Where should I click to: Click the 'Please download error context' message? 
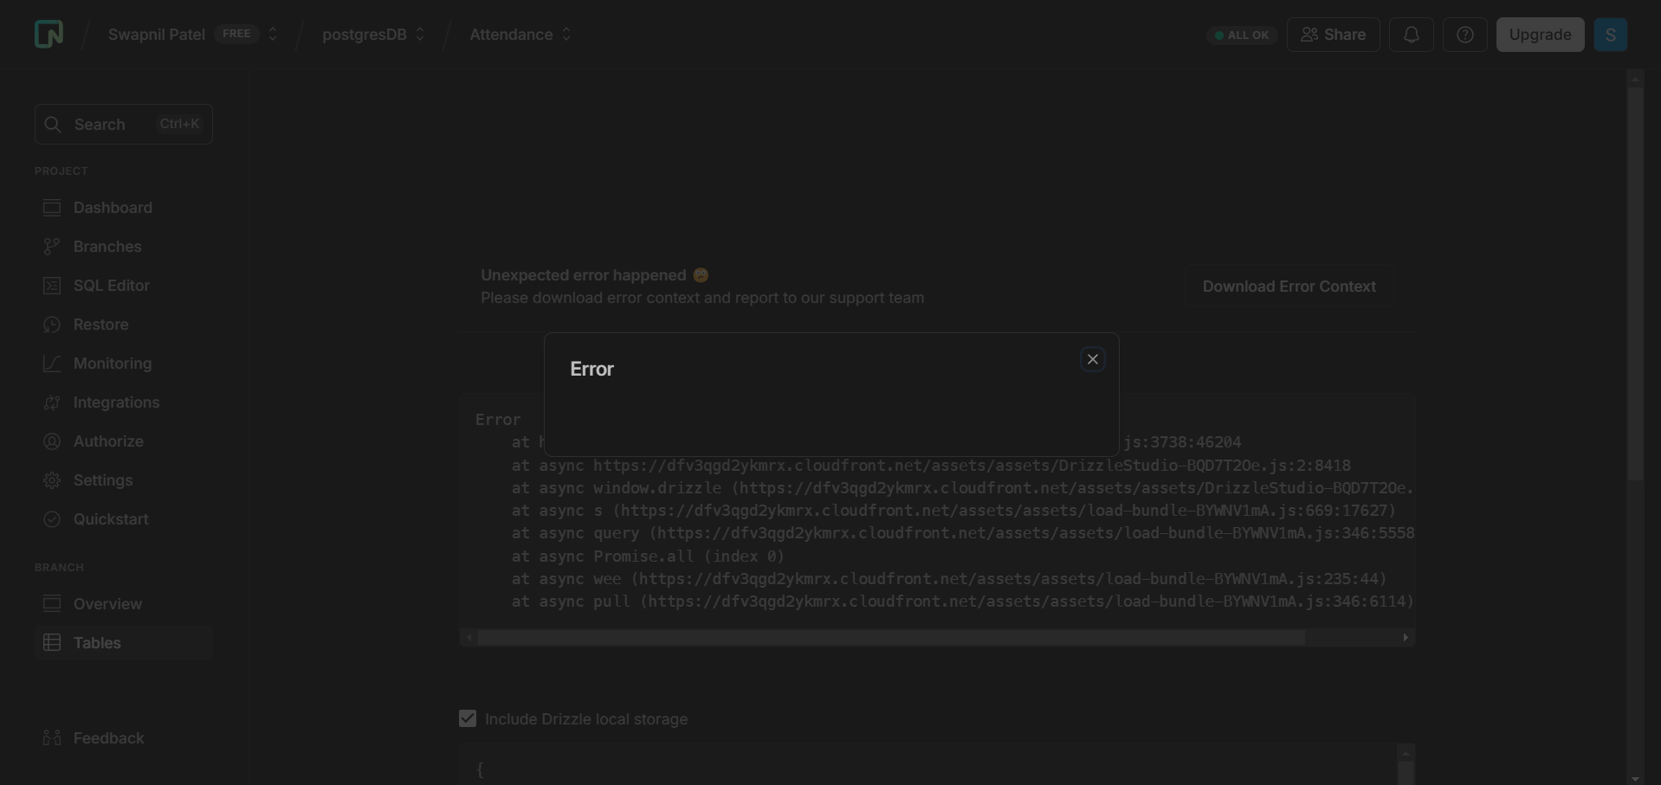click(702, 298)
